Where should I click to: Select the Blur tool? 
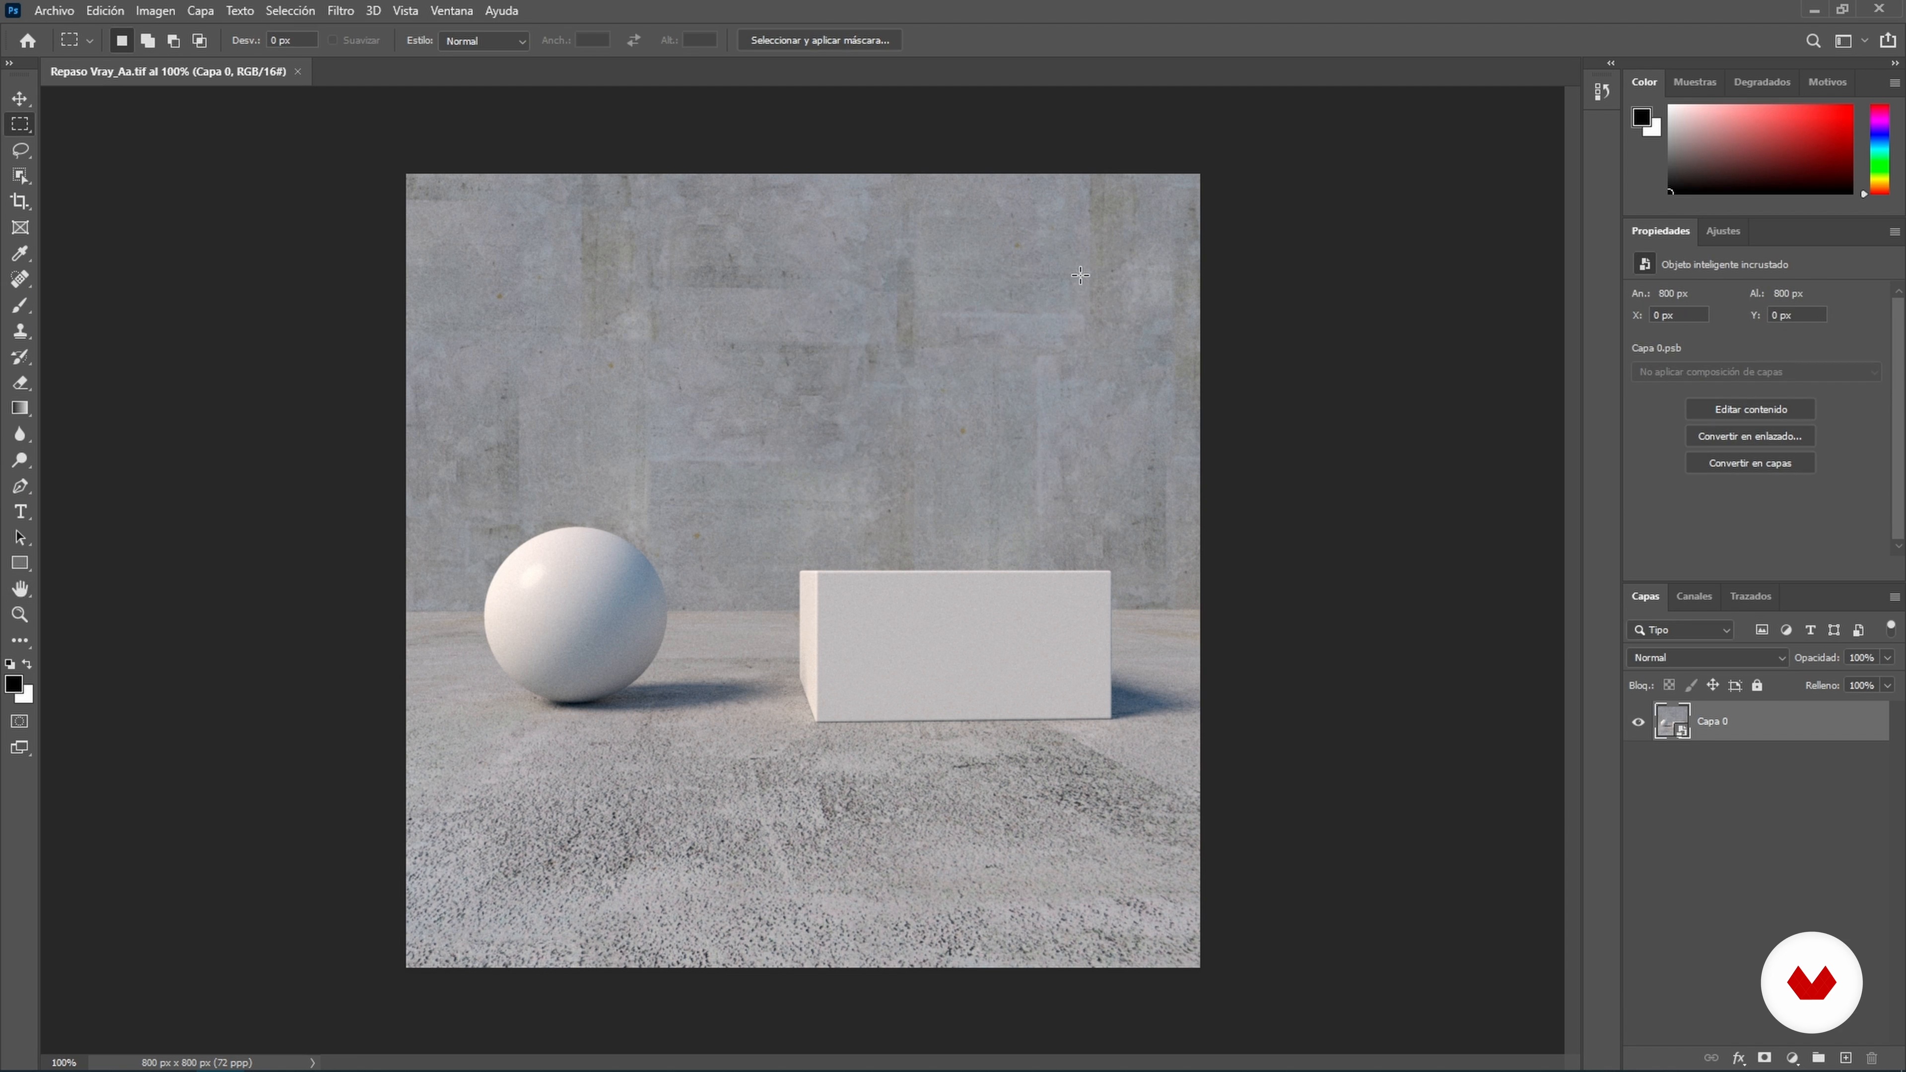tap(20, 434)
